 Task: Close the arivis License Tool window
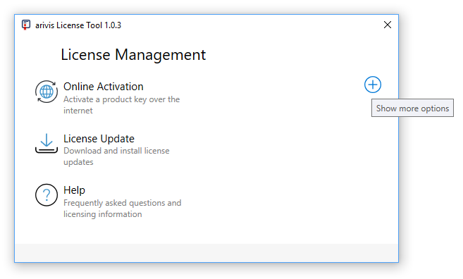coord(388,25)
